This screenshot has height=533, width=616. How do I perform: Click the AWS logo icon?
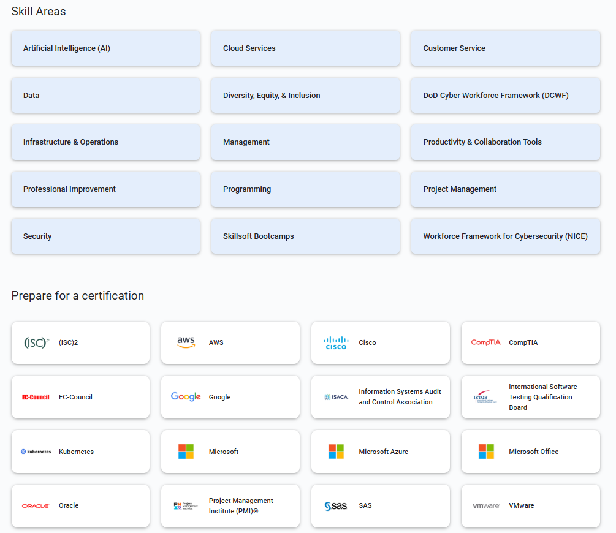point(186,342)
